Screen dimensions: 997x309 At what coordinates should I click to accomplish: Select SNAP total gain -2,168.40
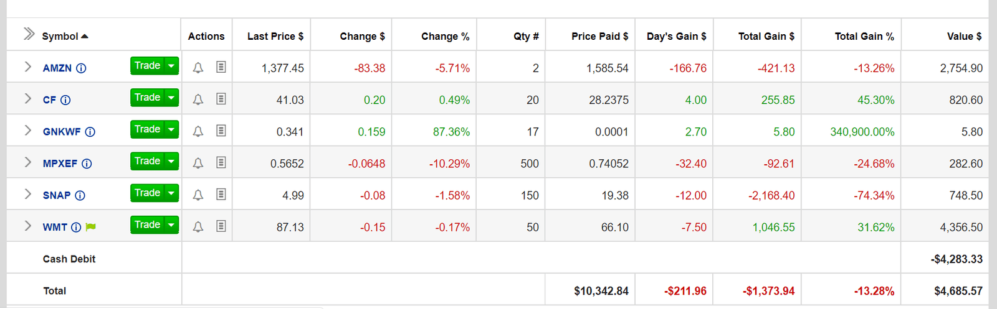[x=771, y=195]
